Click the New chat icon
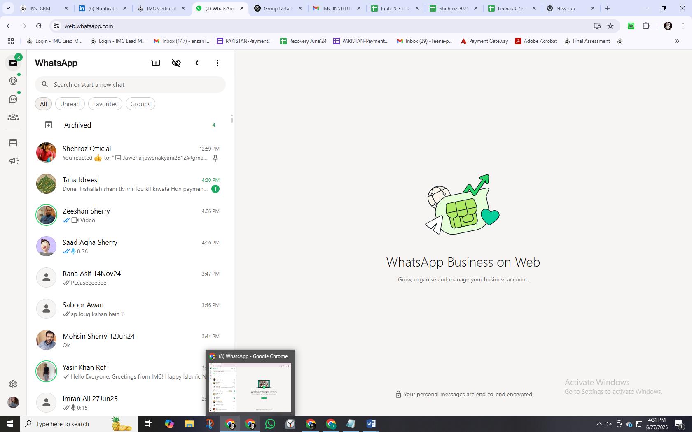The image size is (692, 432). point(156,63)
